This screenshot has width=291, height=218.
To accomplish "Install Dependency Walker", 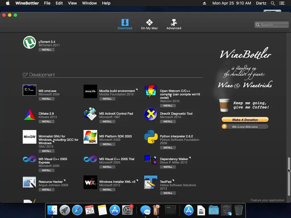I will pyautogui.click(x=168, y=167).
